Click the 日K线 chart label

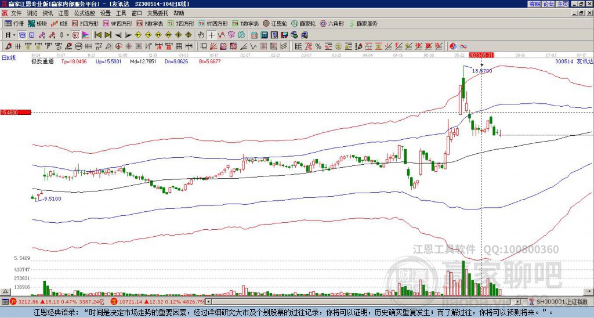pos(9,58)
